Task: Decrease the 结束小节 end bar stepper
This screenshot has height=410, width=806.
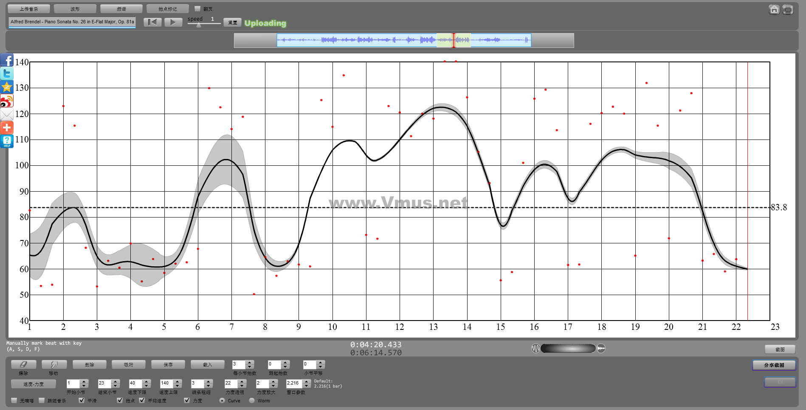Action: tap(116, 385)
